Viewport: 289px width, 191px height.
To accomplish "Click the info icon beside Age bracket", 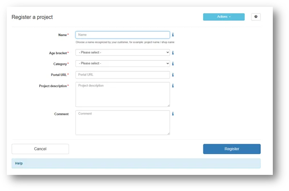I will pyautogui.click(x=173, y=53).
